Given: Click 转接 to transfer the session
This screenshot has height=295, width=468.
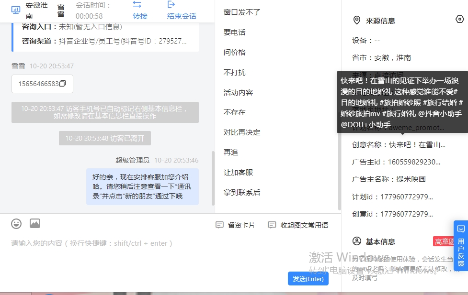Looking at the screenshot, I should (140, 16).
